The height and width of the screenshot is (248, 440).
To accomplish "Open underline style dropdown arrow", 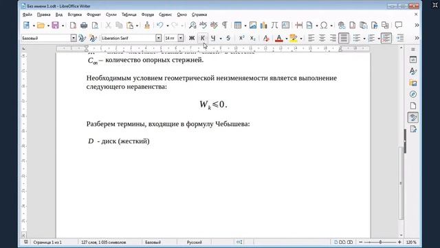I will click(221, 39).
